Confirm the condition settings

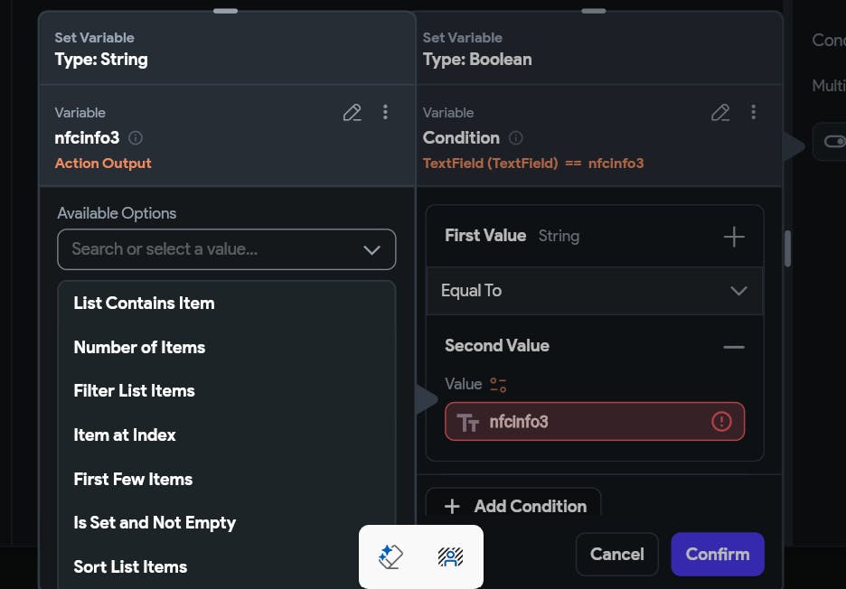(x=718, y=554)
